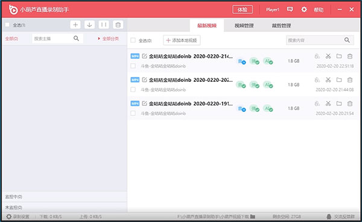The image size is (362, 222).
Task: Select the video titled doinb 2020-0220-214
Action: [x=191, y=56]
